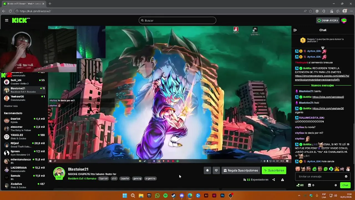Open the kick.com/yeehaw06 chat link
Image resolution: width=355 pixels, height=200 pixels.
(328, 108)
